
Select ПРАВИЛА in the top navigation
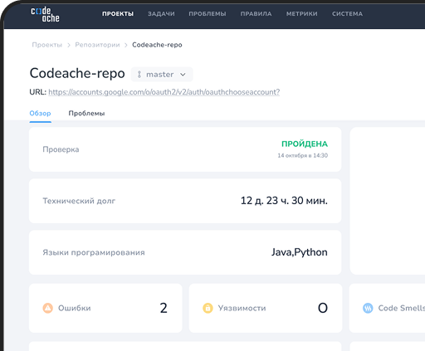[x=256, y=14]
